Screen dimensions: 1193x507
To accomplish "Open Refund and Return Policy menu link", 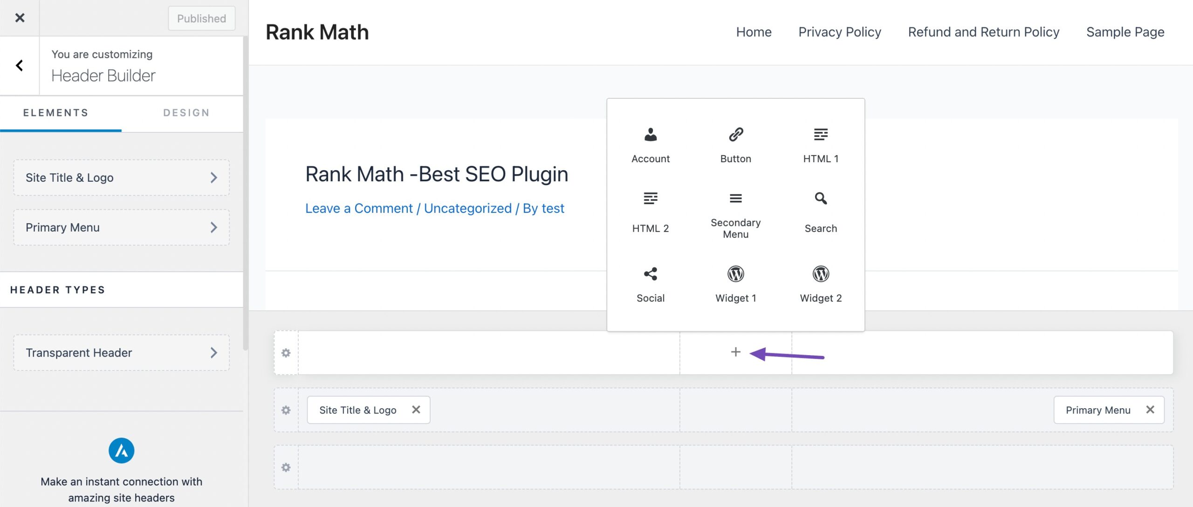I will pos(983,32).
